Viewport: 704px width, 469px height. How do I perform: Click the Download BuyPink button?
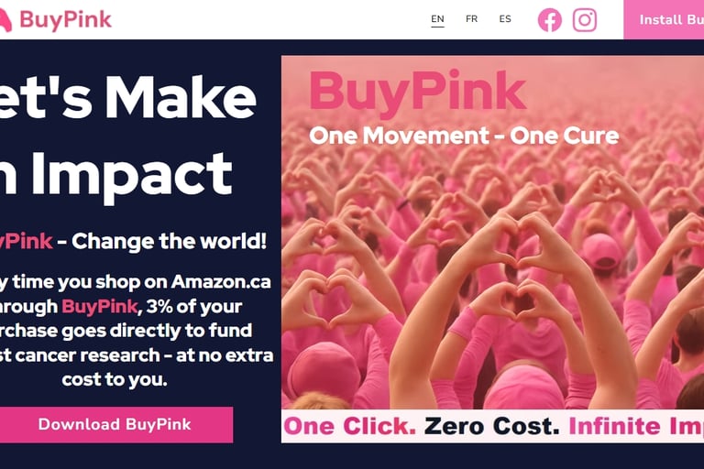tap(116, 424)
